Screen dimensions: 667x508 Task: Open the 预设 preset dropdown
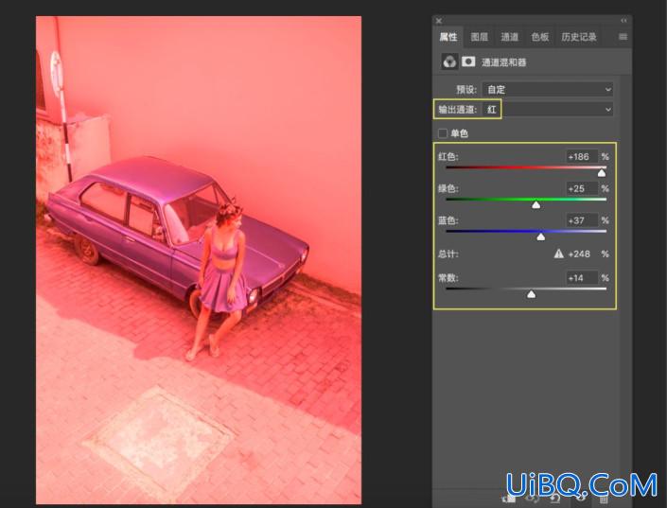[548, 89]
